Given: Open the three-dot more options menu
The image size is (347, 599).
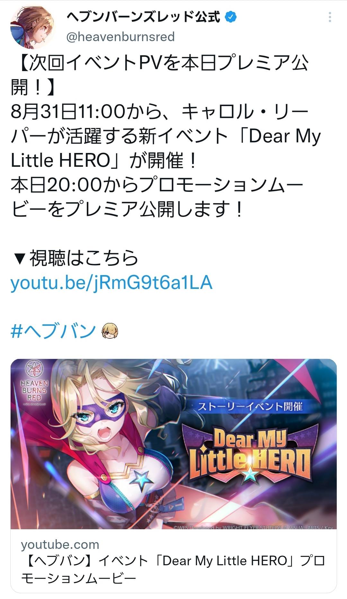Looking at the screenshot, I should (x=330, y=17).
